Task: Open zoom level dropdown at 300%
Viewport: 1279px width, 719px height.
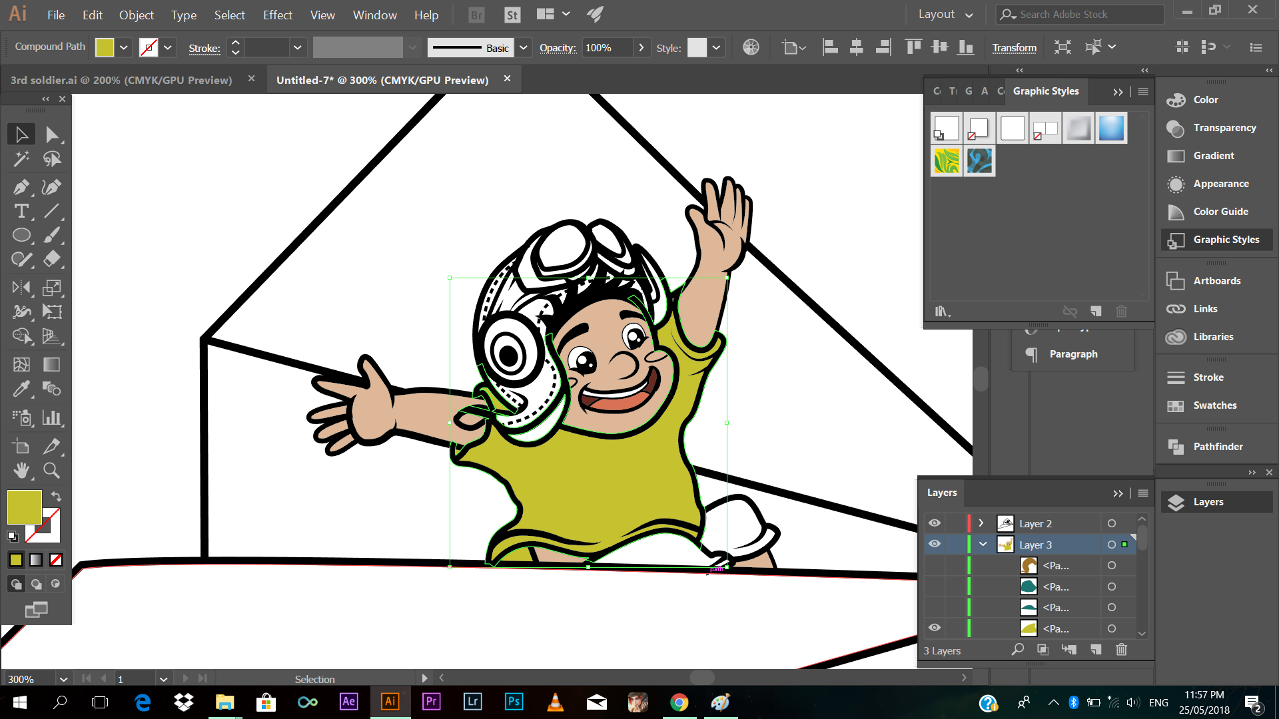Action: coord(63,679)
